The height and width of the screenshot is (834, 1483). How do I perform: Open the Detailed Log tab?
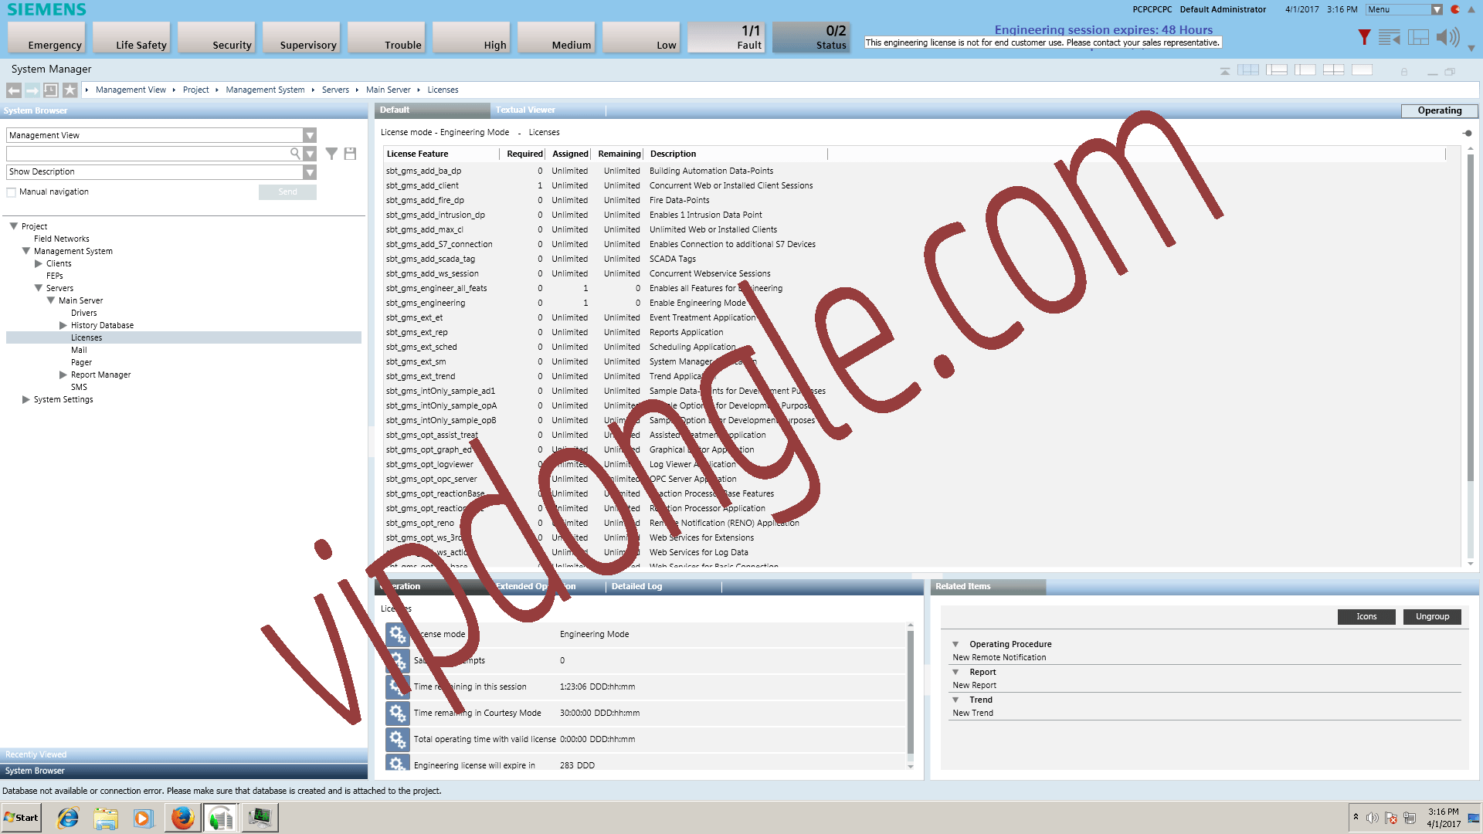coord(636,587)
